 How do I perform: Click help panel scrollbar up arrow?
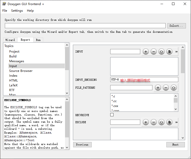pos(67,99)
